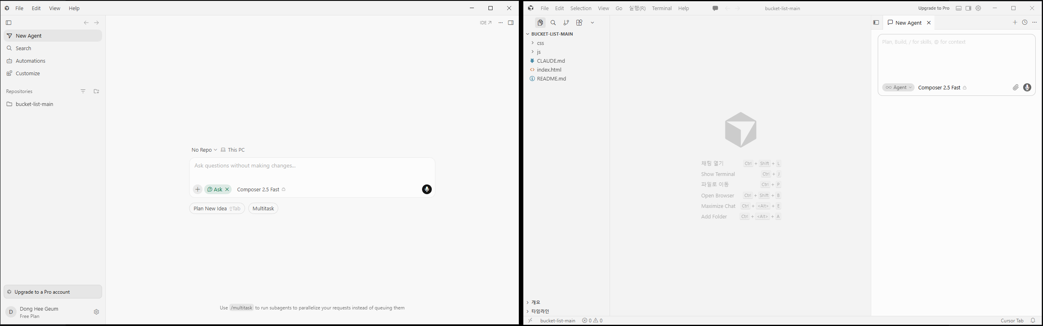Open the Agent mode dropdown
Viewport: 1043px width, 326px height.
[898, 87]
